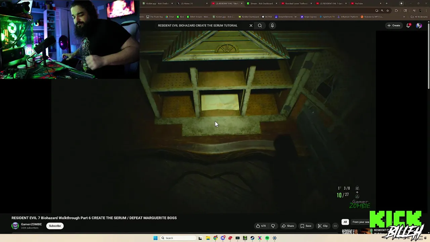The height and width of the screenshot is (242, 430).
Task: Open YouTube notifications bell
Action: (408, 26)
